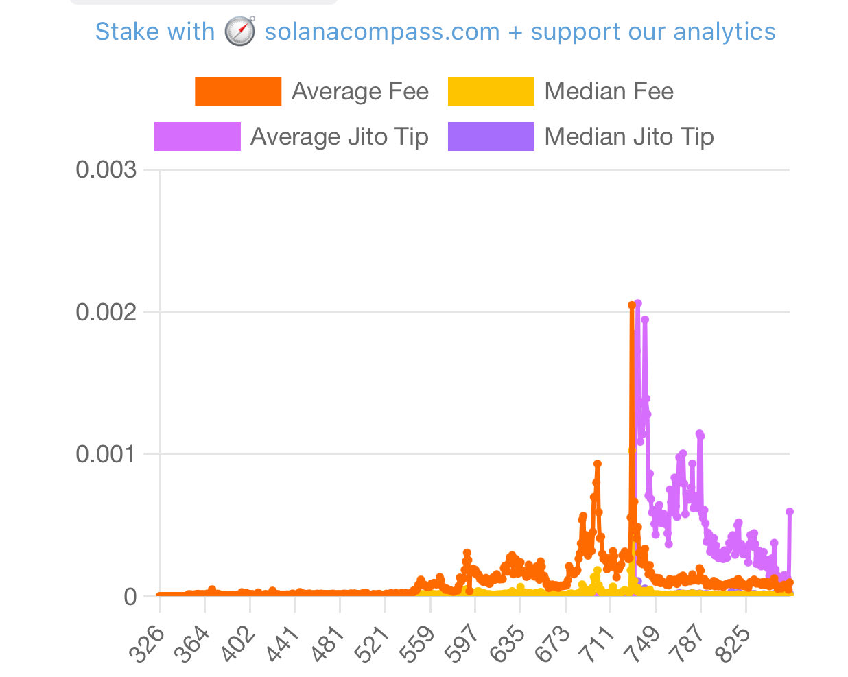Hide the Median Fee series via label
The height and width of the screenshot is (677, 848).
coord(609,91)
